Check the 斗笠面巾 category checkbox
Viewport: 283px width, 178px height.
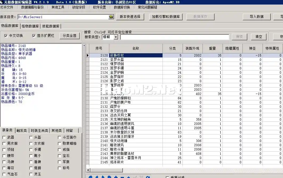(59, 137)
